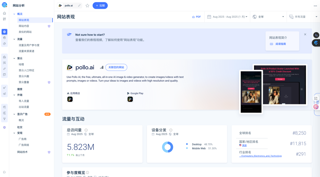Image resolution: width=320 pixels, height=177 pixels.
Task: Open the 全球 region dropdown
Action: click(268, 17)
